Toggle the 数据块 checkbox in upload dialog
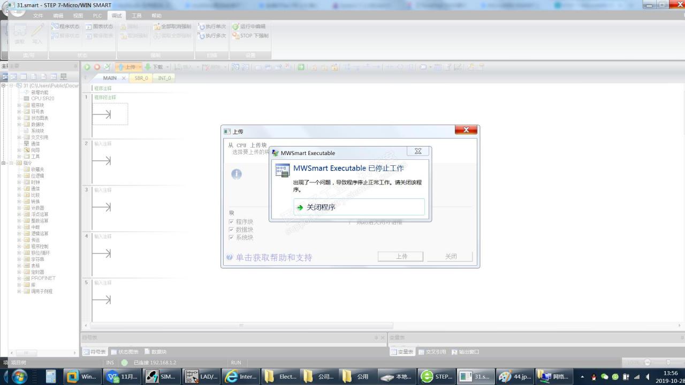Image resolution: width=685 pixels, height=385 pixels. point(231,229)
